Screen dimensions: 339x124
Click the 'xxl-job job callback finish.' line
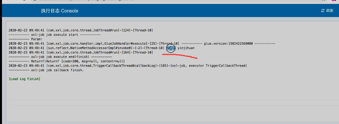[46, 70]
